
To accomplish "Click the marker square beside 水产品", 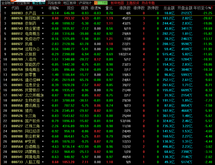I will (x=43, y=12).
